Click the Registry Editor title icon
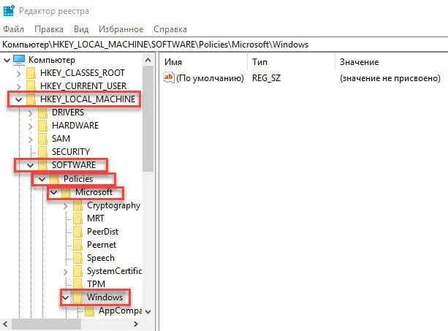Viewport: 448px width, 331px height. (9, 11)
